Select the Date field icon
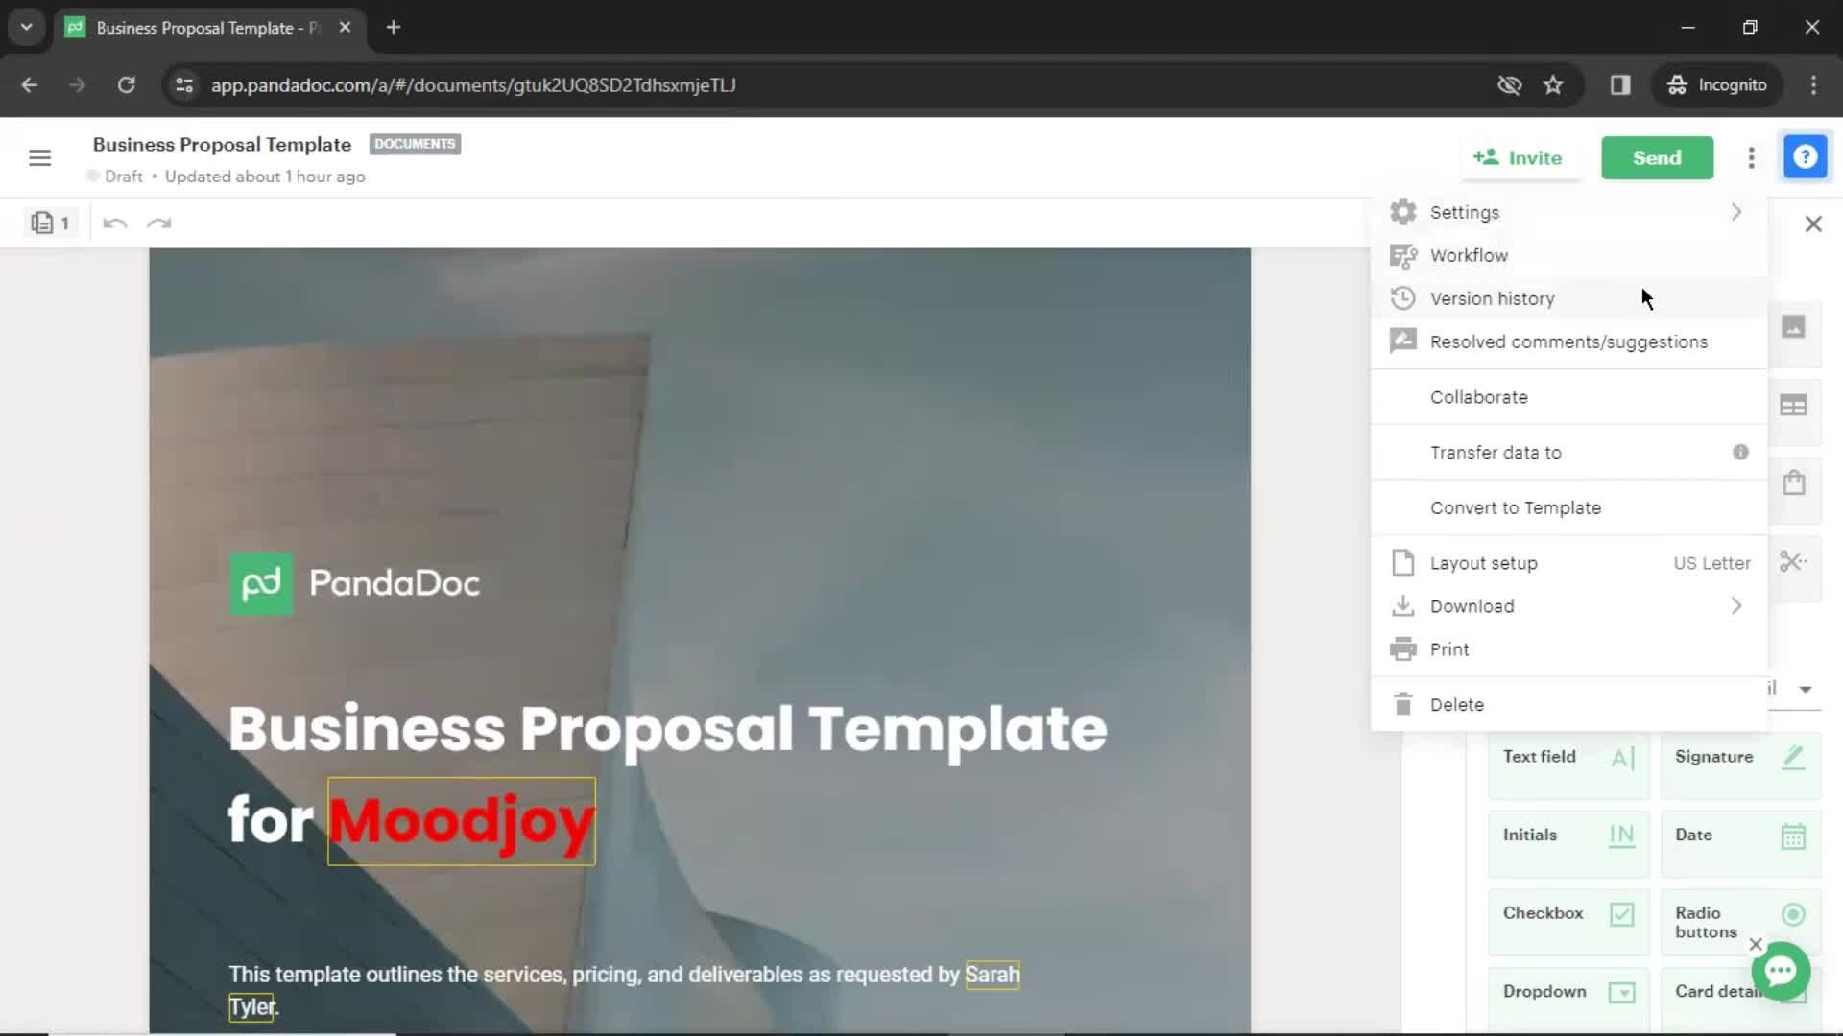The height and width of the screenshot is (1036, 1843). 1795,834
